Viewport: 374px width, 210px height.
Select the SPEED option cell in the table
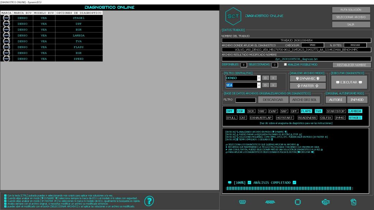coord(79,59)
